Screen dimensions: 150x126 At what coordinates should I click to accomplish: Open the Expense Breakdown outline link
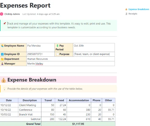click(139, 9)
